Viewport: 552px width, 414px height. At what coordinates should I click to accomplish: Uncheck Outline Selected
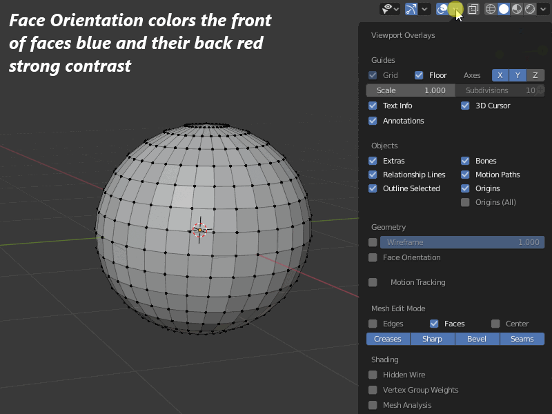[x=372, y=188]
